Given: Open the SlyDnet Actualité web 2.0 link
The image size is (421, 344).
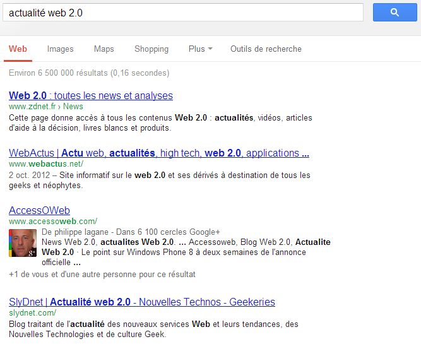Looking at the screenshot, I should point(141,302).
